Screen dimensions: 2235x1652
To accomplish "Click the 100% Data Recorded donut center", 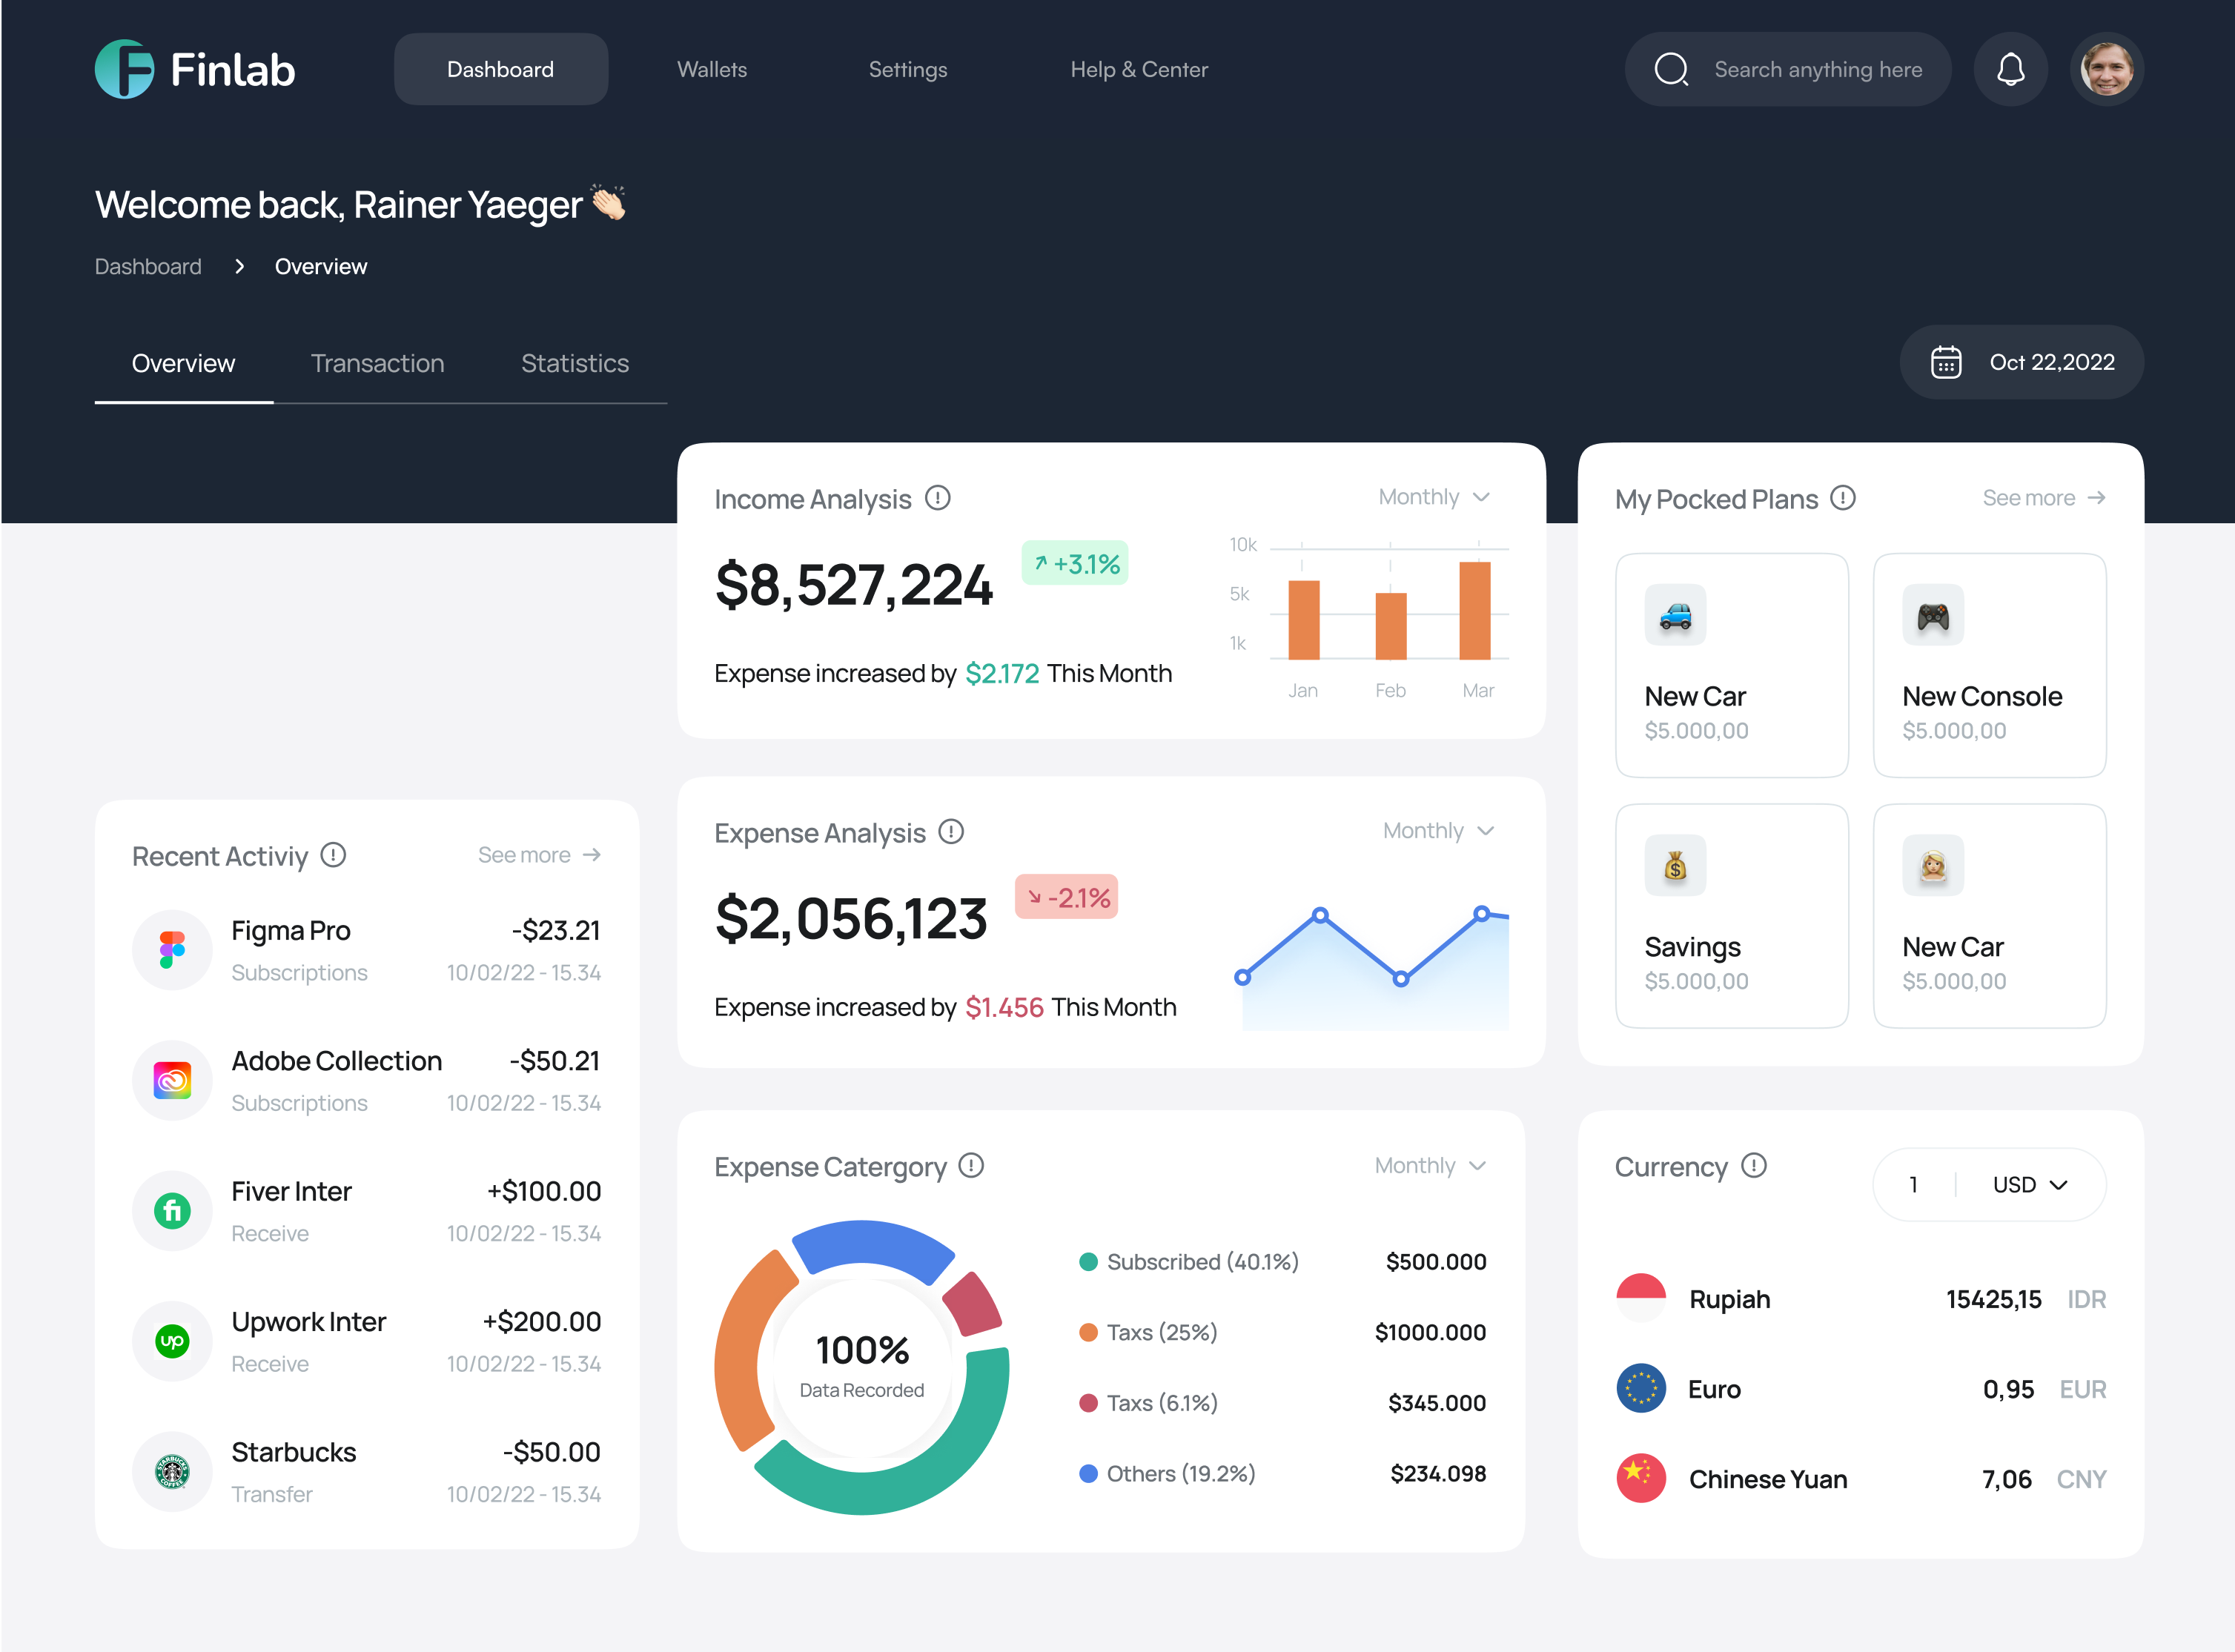I will tap(861, 1366).
